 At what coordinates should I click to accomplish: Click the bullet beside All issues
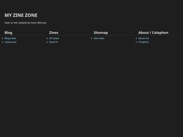click(x=47, y=38)
